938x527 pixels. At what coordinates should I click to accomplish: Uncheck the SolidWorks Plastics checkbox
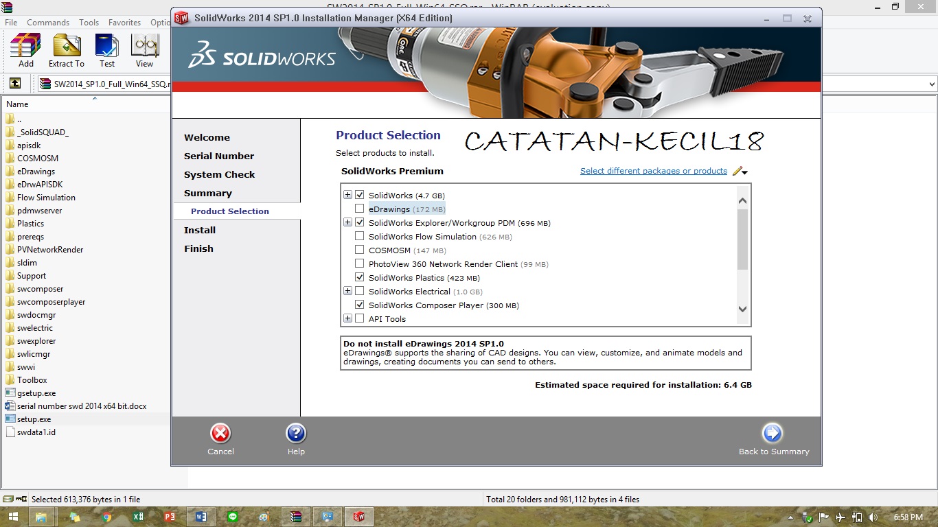point(359,277)
